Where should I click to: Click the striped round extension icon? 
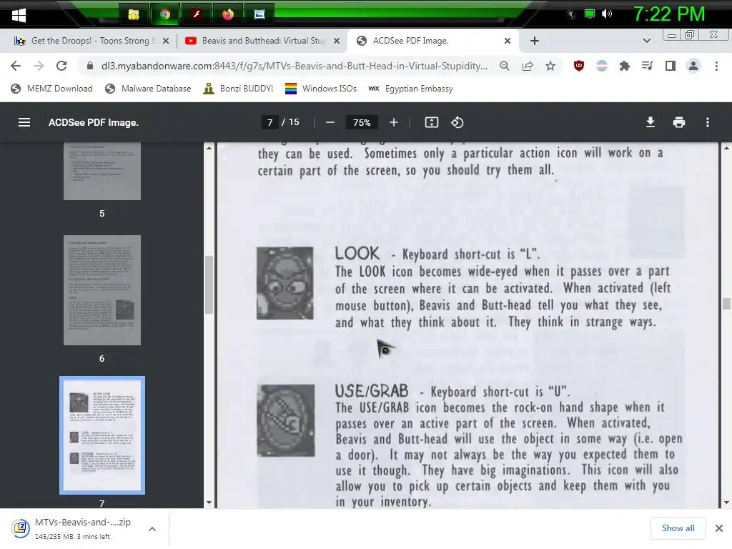pyautogui.click(x=602, y=66)
